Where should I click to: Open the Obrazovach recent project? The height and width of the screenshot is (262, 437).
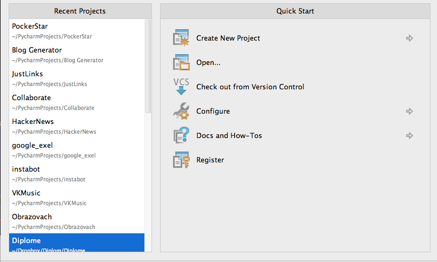tap(77, 221)
